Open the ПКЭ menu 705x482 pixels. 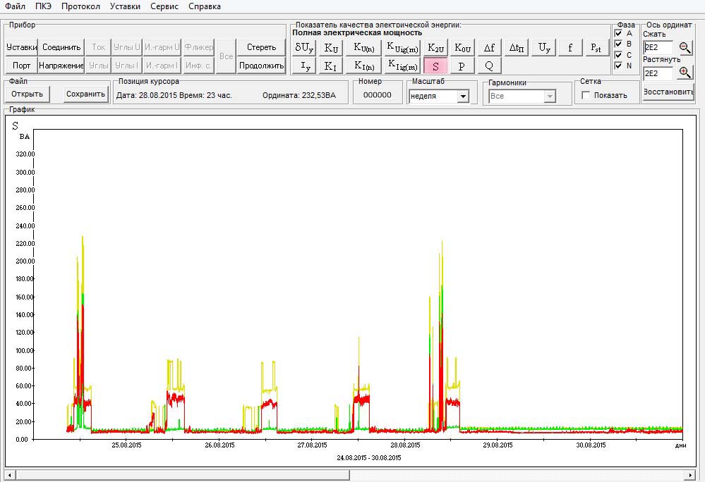tap(43, 6)
